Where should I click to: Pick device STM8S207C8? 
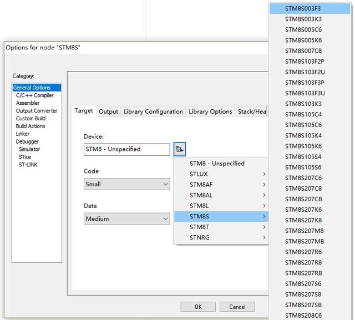pyautogui.click(x=310, y=189)
